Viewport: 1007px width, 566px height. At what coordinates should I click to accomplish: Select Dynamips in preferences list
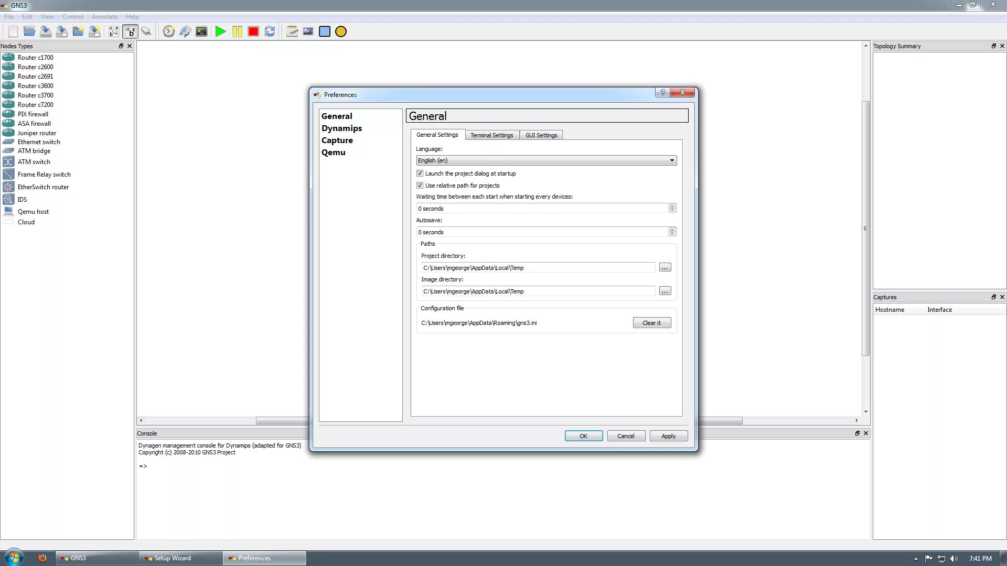pyautogui.click(x=341, y=128)
